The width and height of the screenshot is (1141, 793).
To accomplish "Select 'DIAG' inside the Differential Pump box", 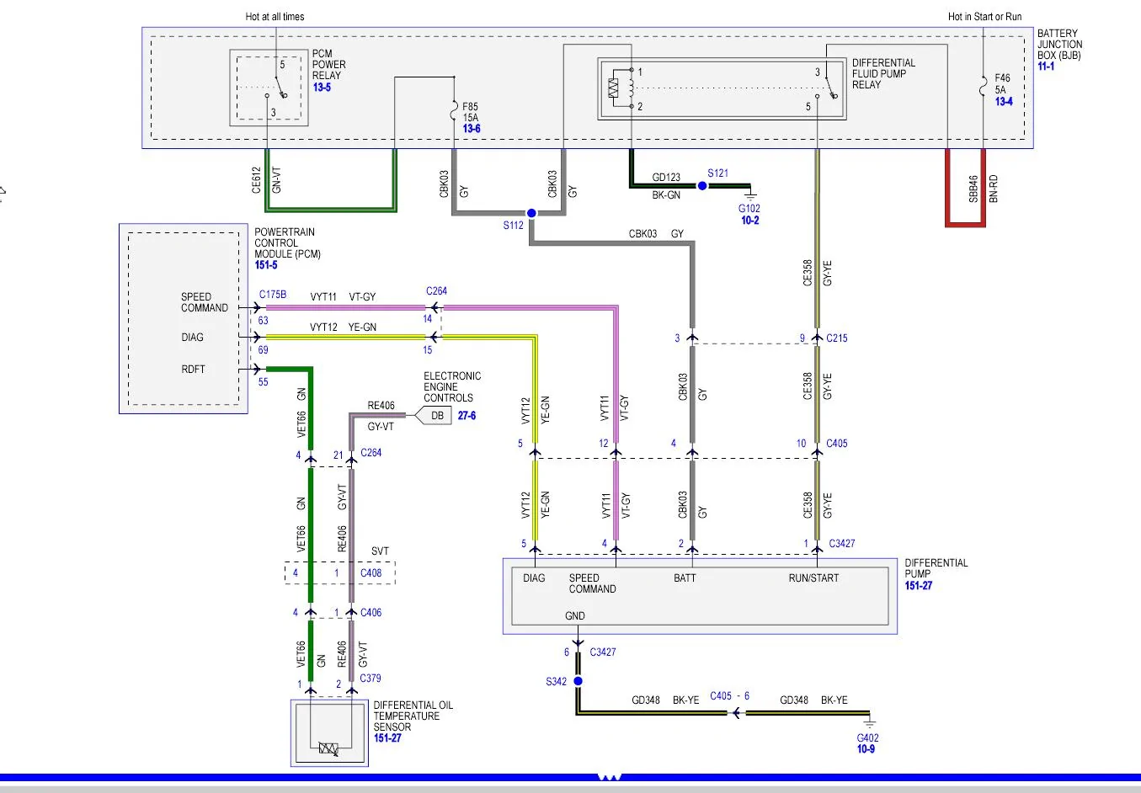I will [x=534, y=578].
